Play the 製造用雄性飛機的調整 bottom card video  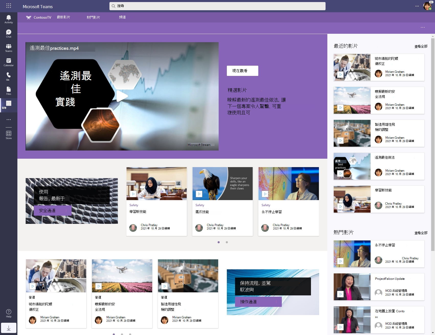tap(165, 286)
